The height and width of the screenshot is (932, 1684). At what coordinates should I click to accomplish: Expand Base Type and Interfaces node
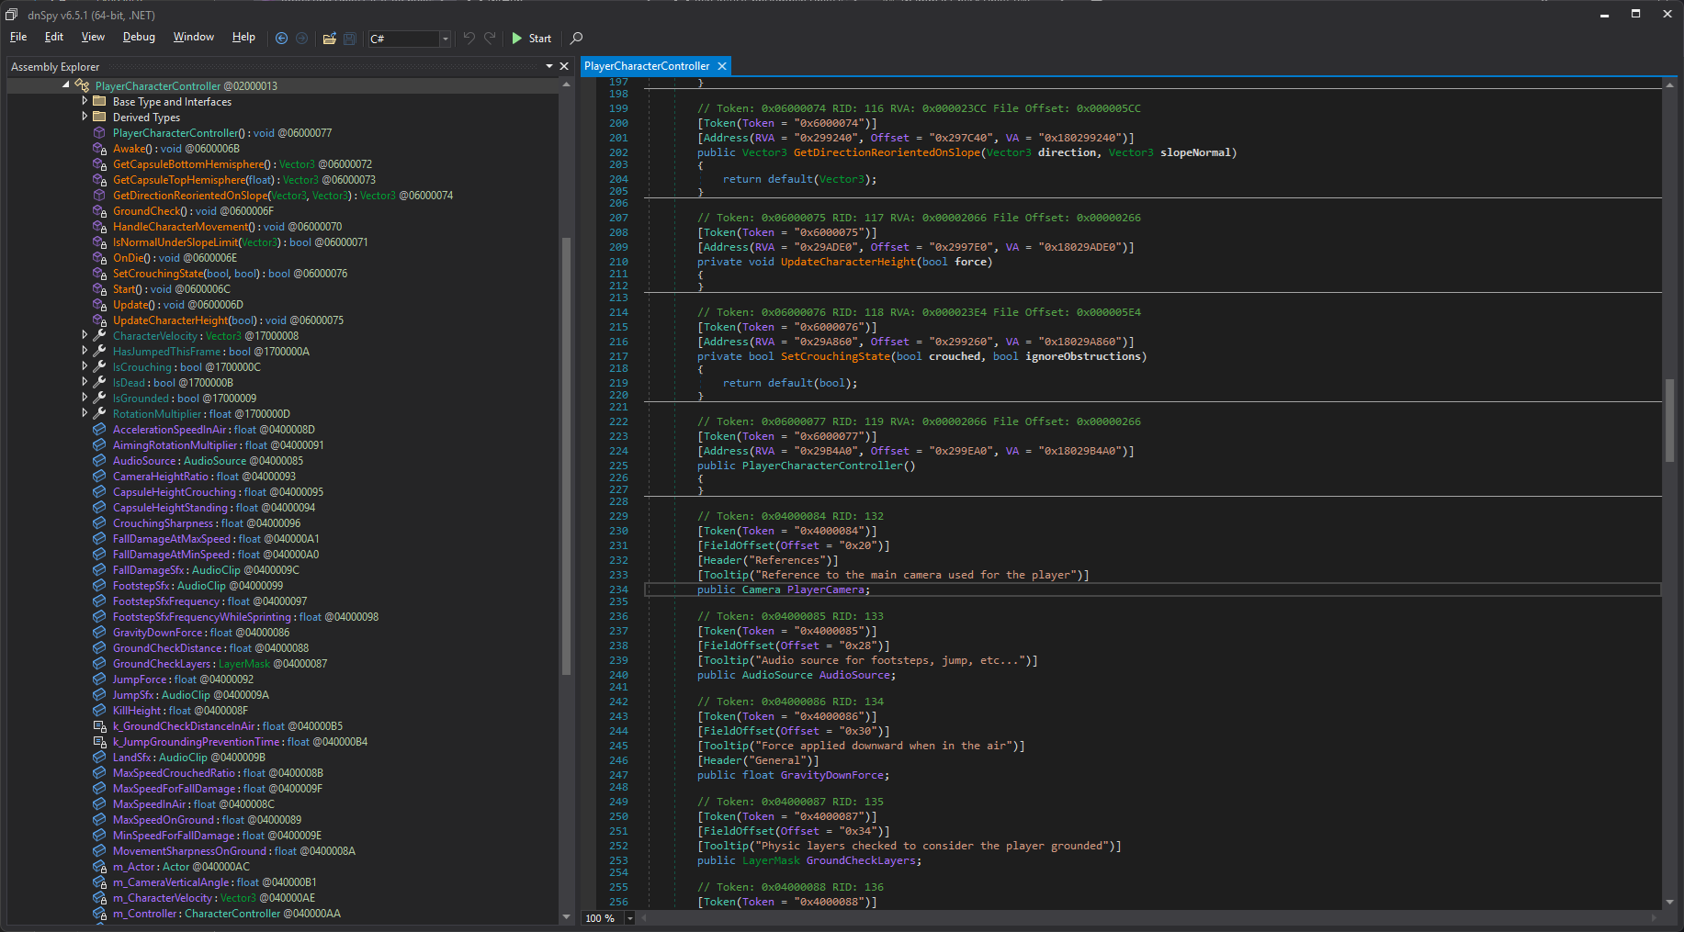[85, 101]
